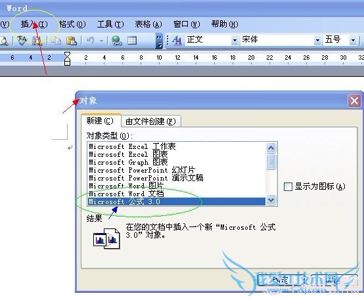The height and width of the screenshot is (300, 364).
Task: Open the 宋体 font dropdown arrow
Action: [x=317, y=40]
